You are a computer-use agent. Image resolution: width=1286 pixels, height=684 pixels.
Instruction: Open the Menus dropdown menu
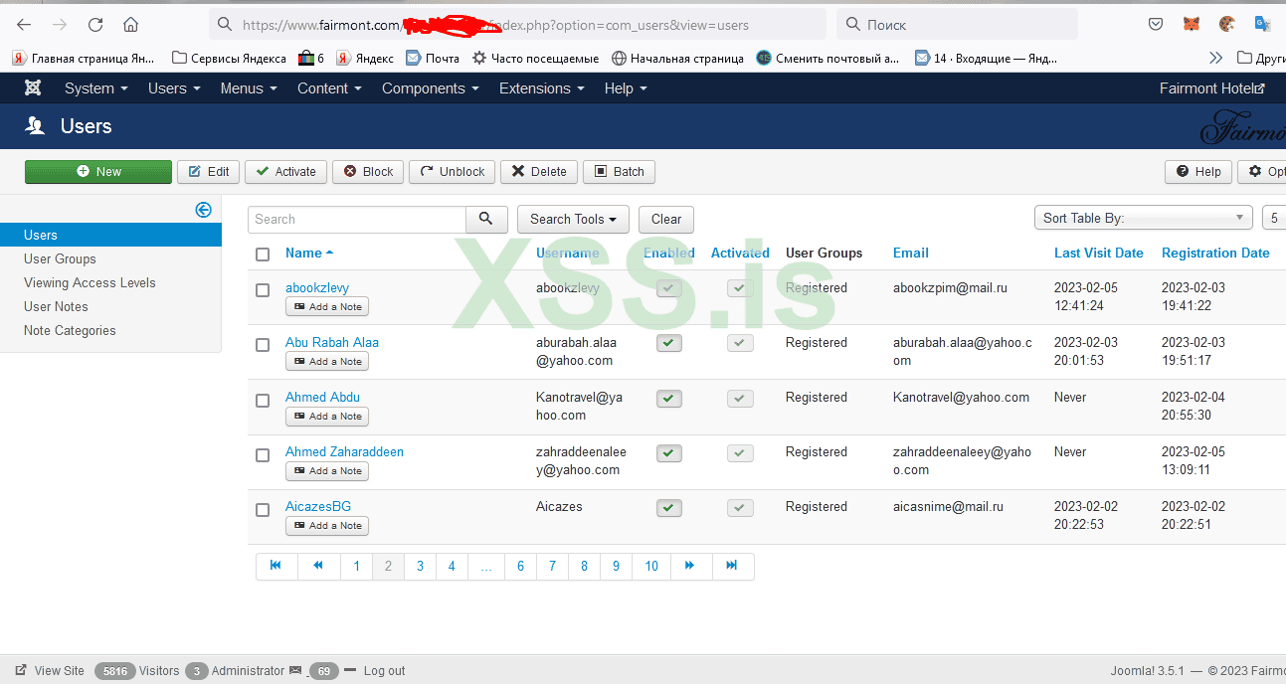[x=249, y=88]
